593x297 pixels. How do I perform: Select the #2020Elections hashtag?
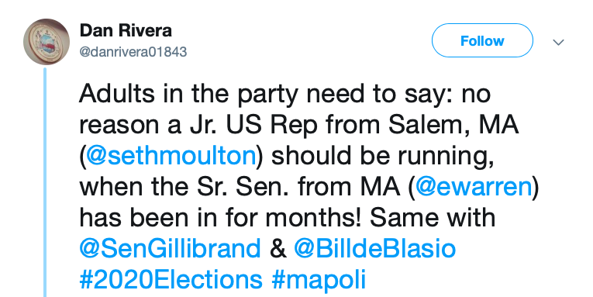(x=171, y=279)
